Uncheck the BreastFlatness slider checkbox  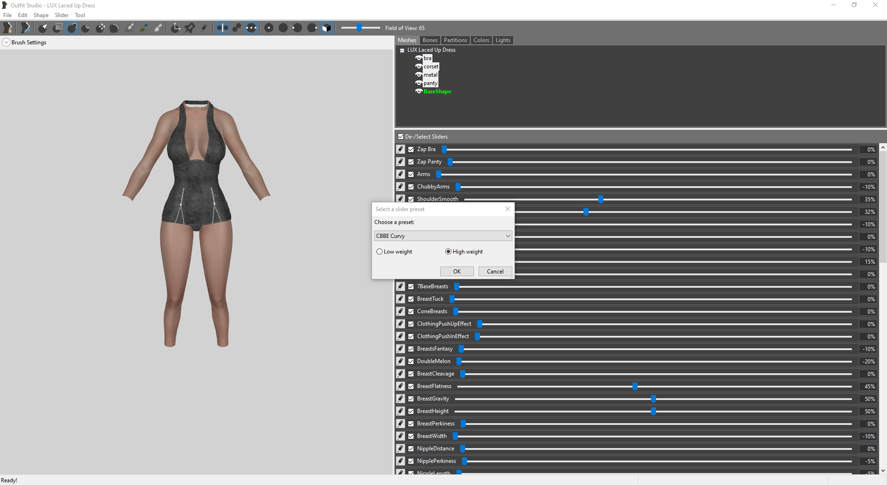click(x=411, y=386)
